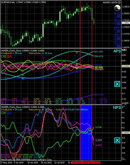Click the EURSGD,Daily chart title

(x=8, y=2)
